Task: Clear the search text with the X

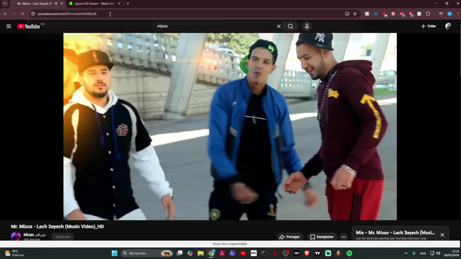Action: click(279, 26)
